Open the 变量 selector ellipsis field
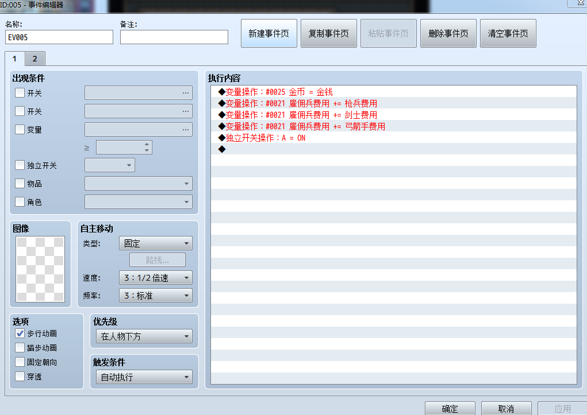Image resolution: width=587 pixels, height=415 pixels. (x=139, y=129)
